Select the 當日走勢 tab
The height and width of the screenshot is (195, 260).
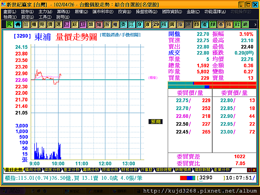point(13,170)
